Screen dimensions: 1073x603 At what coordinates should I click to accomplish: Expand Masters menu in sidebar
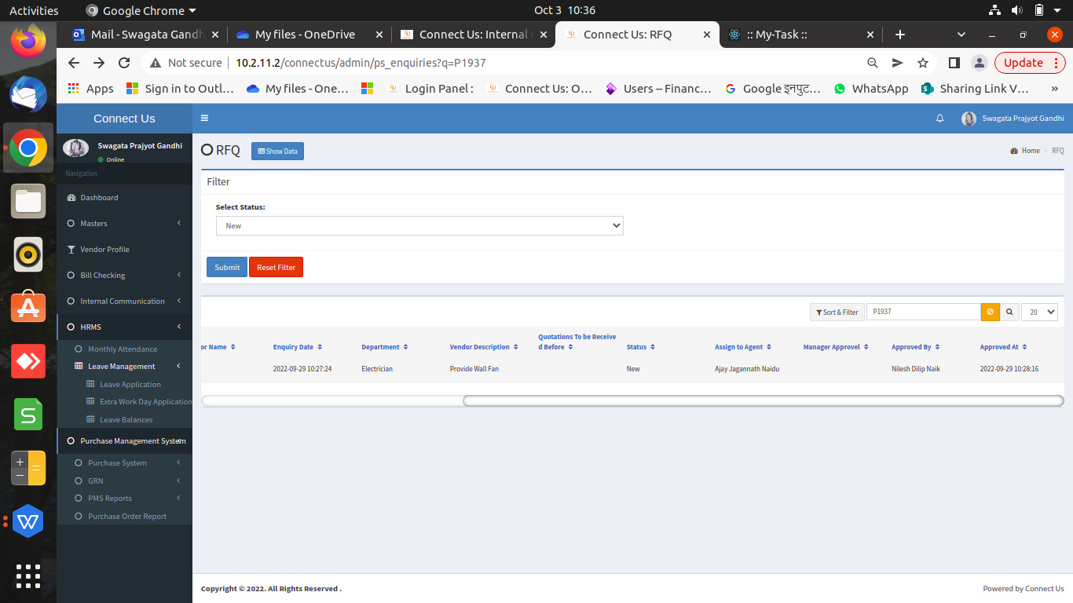coord(124,224)
